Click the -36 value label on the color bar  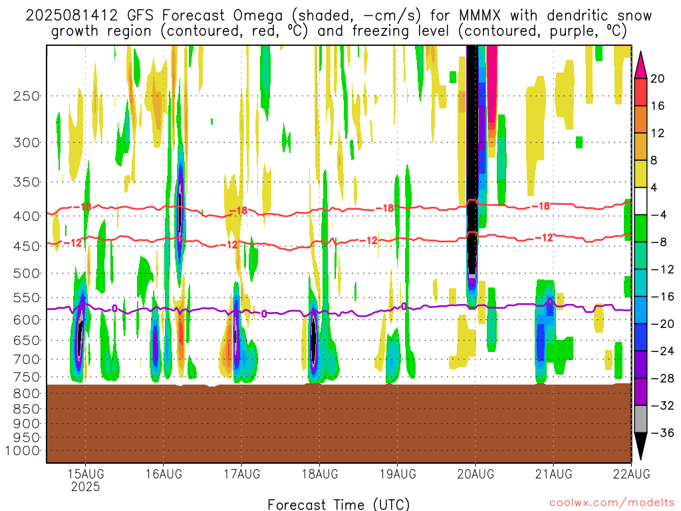tap(663, 432)
